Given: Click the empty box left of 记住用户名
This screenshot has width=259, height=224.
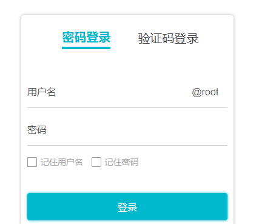Looking at the screenshot, I should 32,162.
